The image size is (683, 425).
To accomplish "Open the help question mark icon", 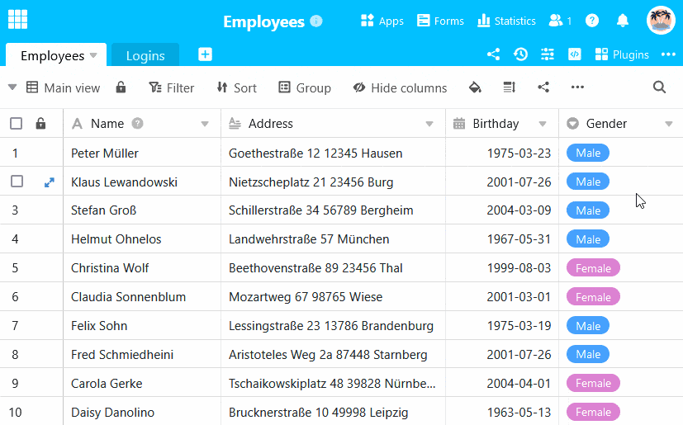I will (592, 21).
